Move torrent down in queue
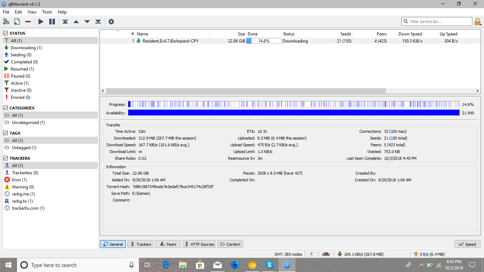 tap(87, 22)
